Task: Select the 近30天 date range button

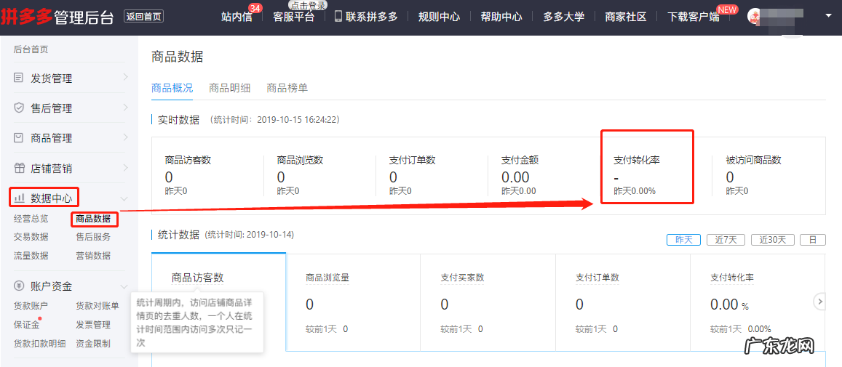Action: point(772,240)
